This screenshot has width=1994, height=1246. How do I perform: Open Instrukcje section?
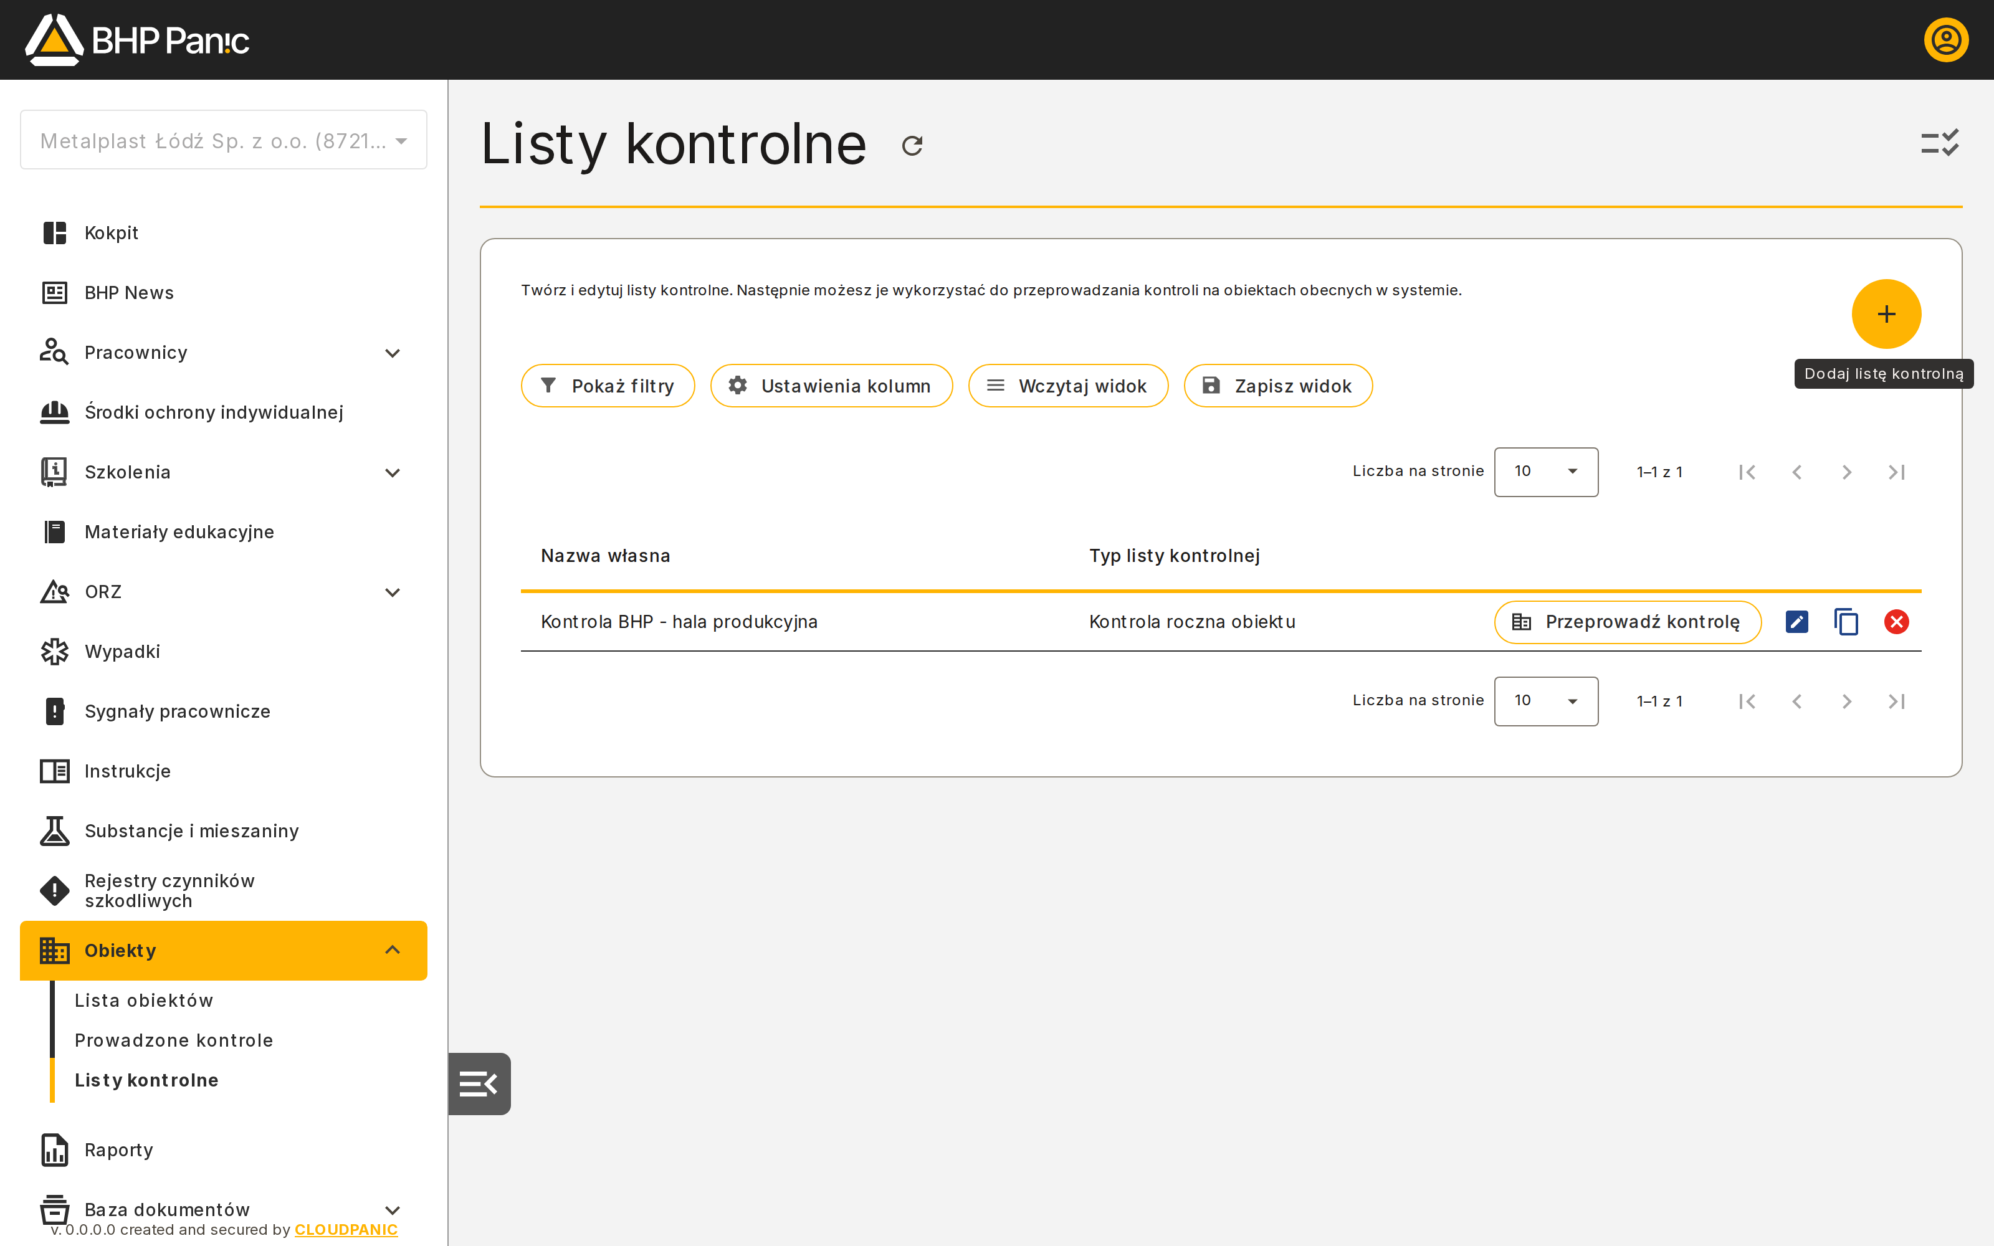click(x=223, y=771)
